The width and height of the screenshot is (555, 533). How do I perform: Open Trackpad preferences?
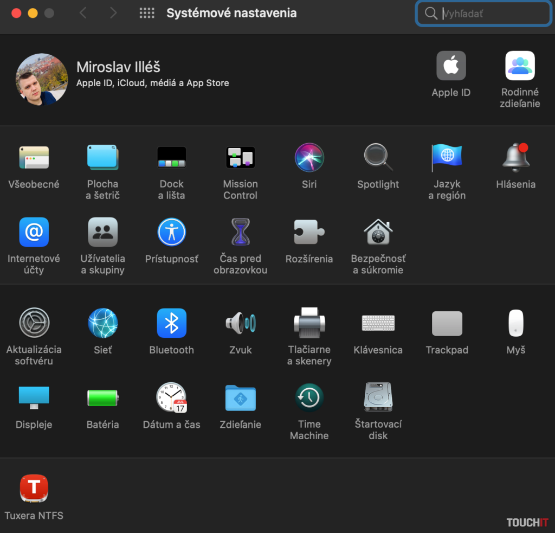click(447, 323)
